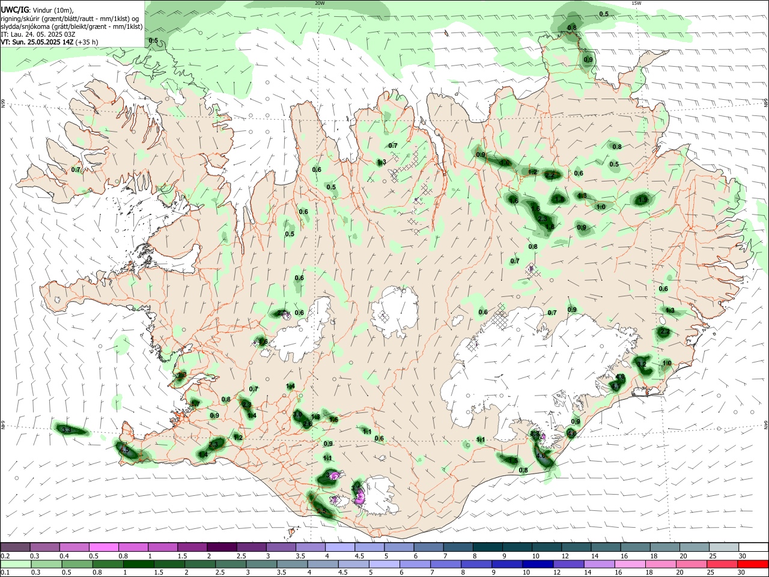Screen dimensions: 769x577
Task: Click the 20W longitude label at top
Action: (320, 3)
